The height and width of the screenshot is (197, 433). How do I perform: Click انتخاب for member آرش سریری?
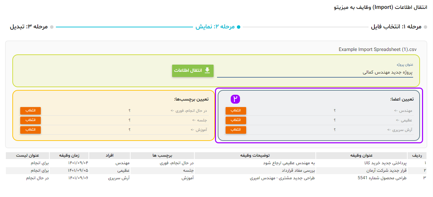[x=236, y=130]
